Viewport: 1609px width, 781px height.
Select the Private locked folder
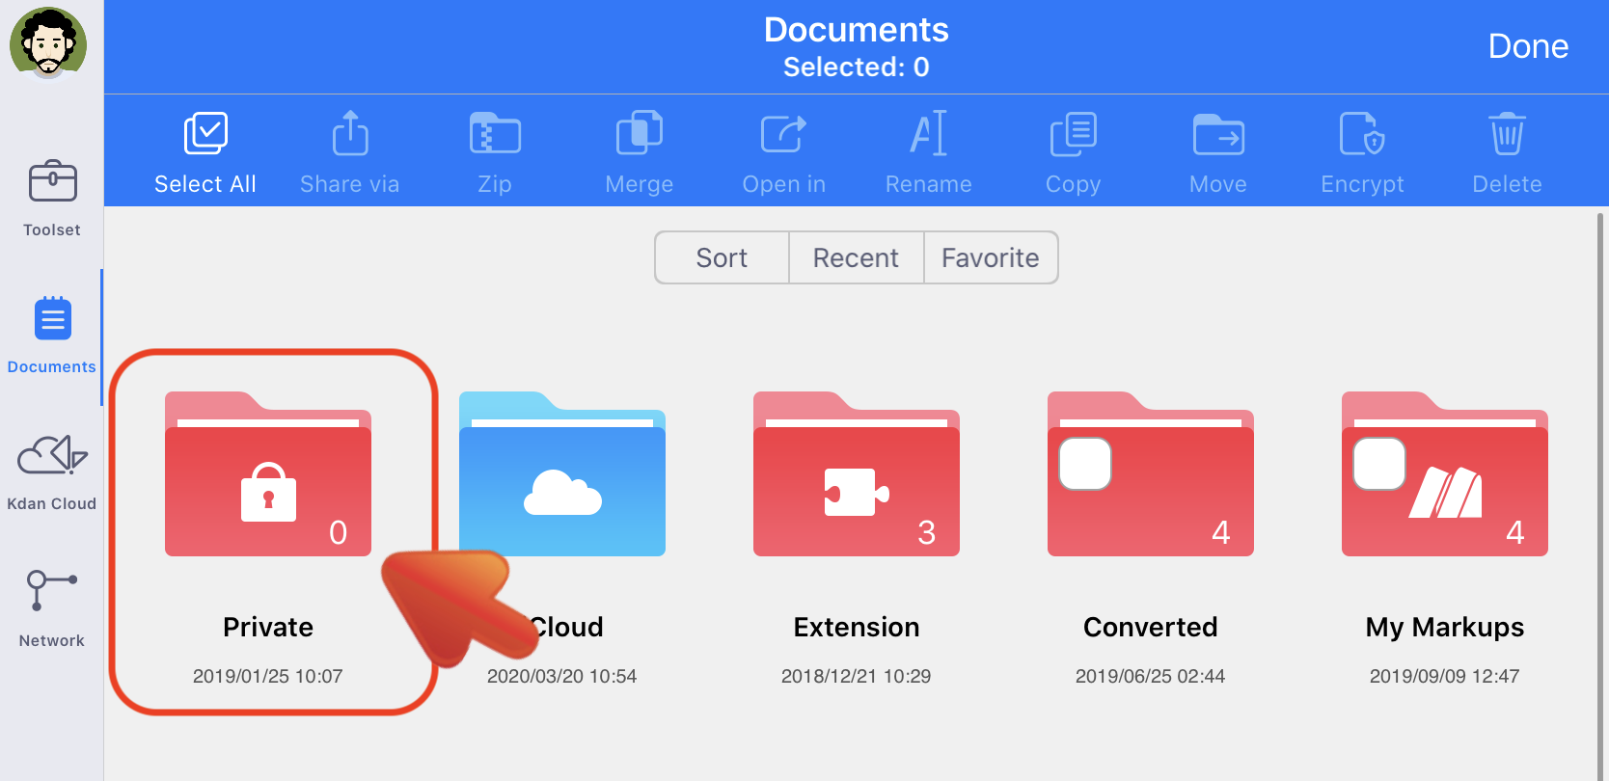[x=268, y=473]
